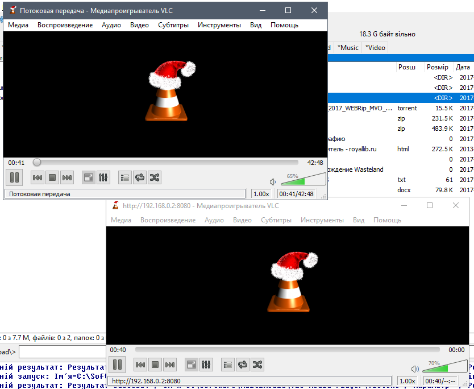The image size is (474, 389).
Task: Pause playback in the Потоковая передача window
Action: (x=15, y=177)
